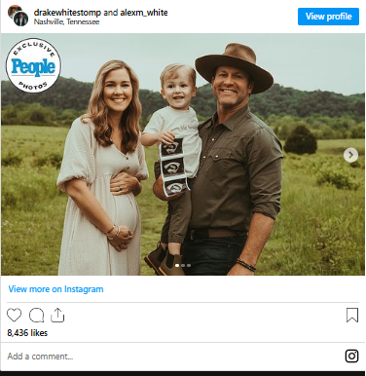The width and height of the screenshot is (366, 376).
Task: Open the alexm_white overlapping avatar
Action: pos(21,19)
